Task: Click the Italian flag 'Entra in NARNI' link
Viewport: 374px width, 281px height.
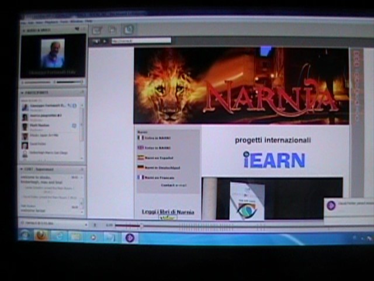Action: pos(154,138)
